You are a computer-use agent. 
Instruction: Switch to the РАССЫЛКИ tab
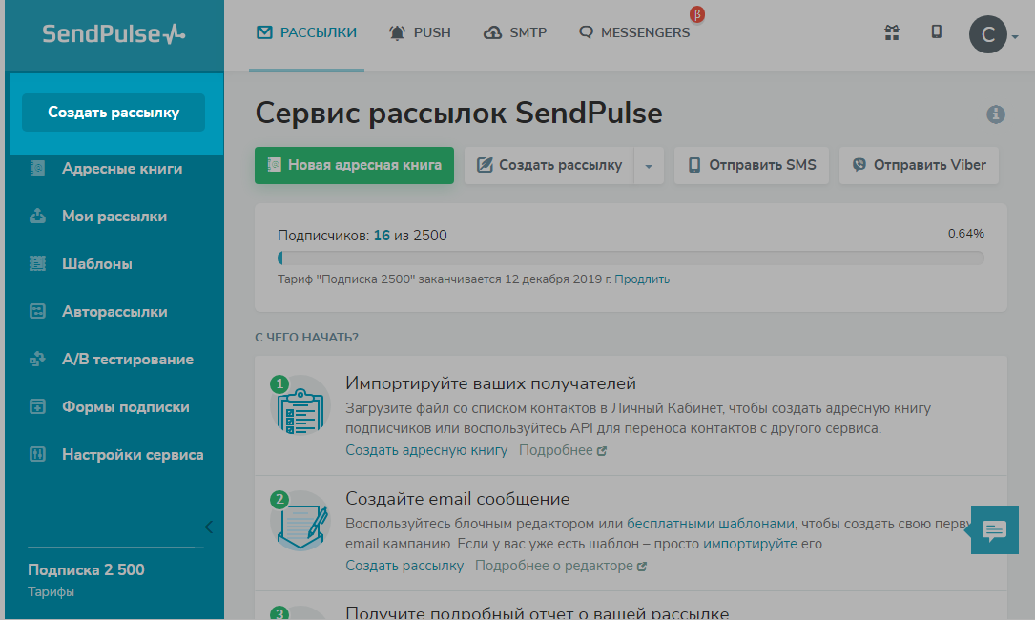click(306, 32)
